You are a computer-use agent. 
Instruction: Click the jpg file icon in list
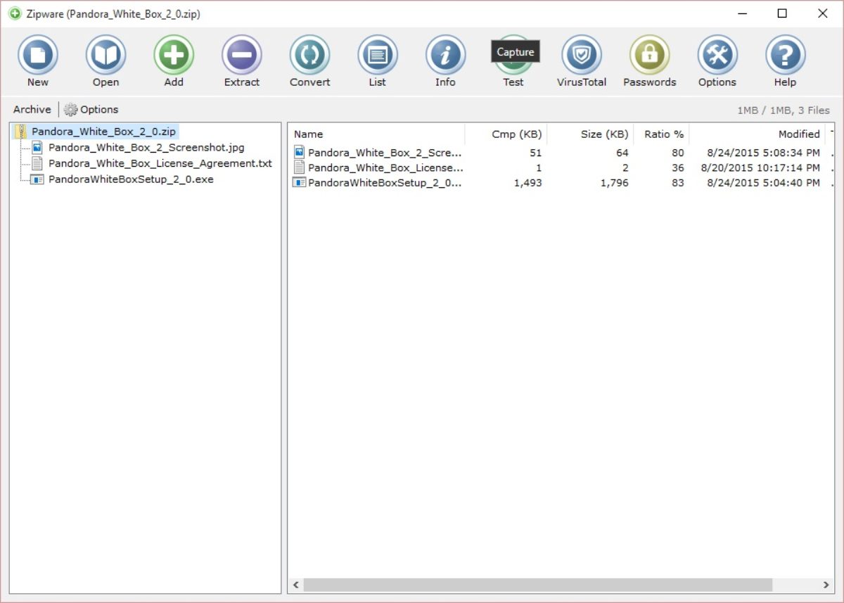(299, 152)
